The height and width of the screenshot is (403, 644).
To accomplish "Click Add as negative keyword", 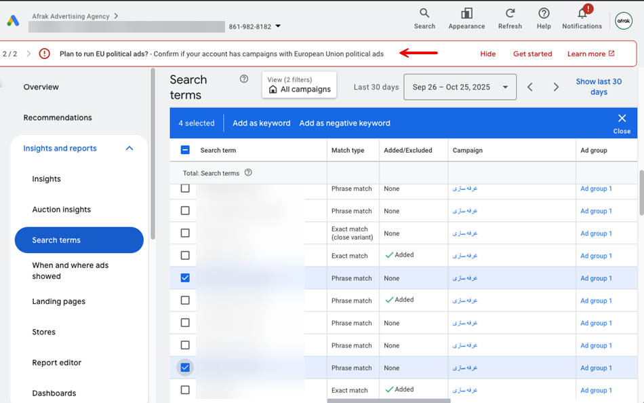I will [344, 123].
